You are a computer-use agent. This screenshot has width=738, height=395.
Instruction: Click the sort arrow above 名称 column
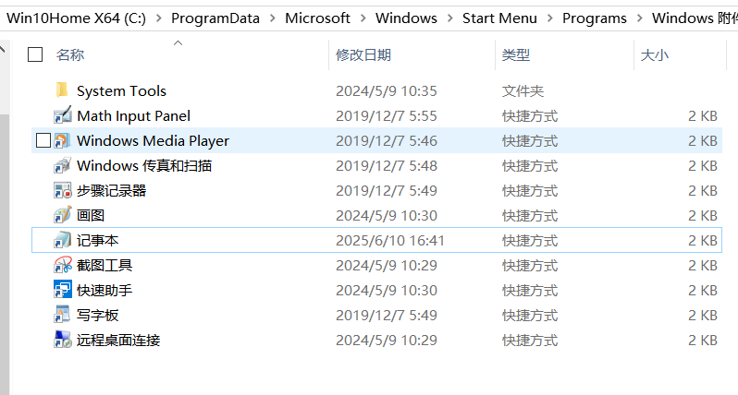[x=178, y=43]
